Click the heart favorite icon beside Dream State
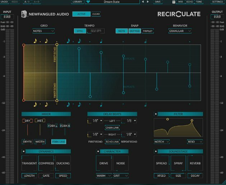The height and width of the screenshot is (185, 226). click(88, 2)
